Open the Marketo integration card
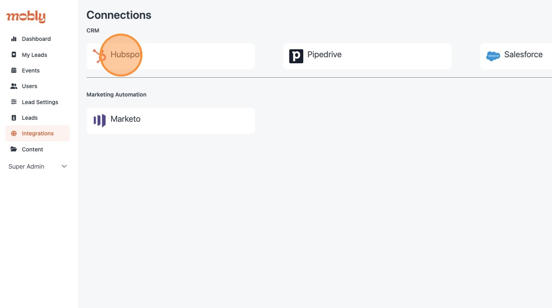The image size is (552, 308). 171,121
